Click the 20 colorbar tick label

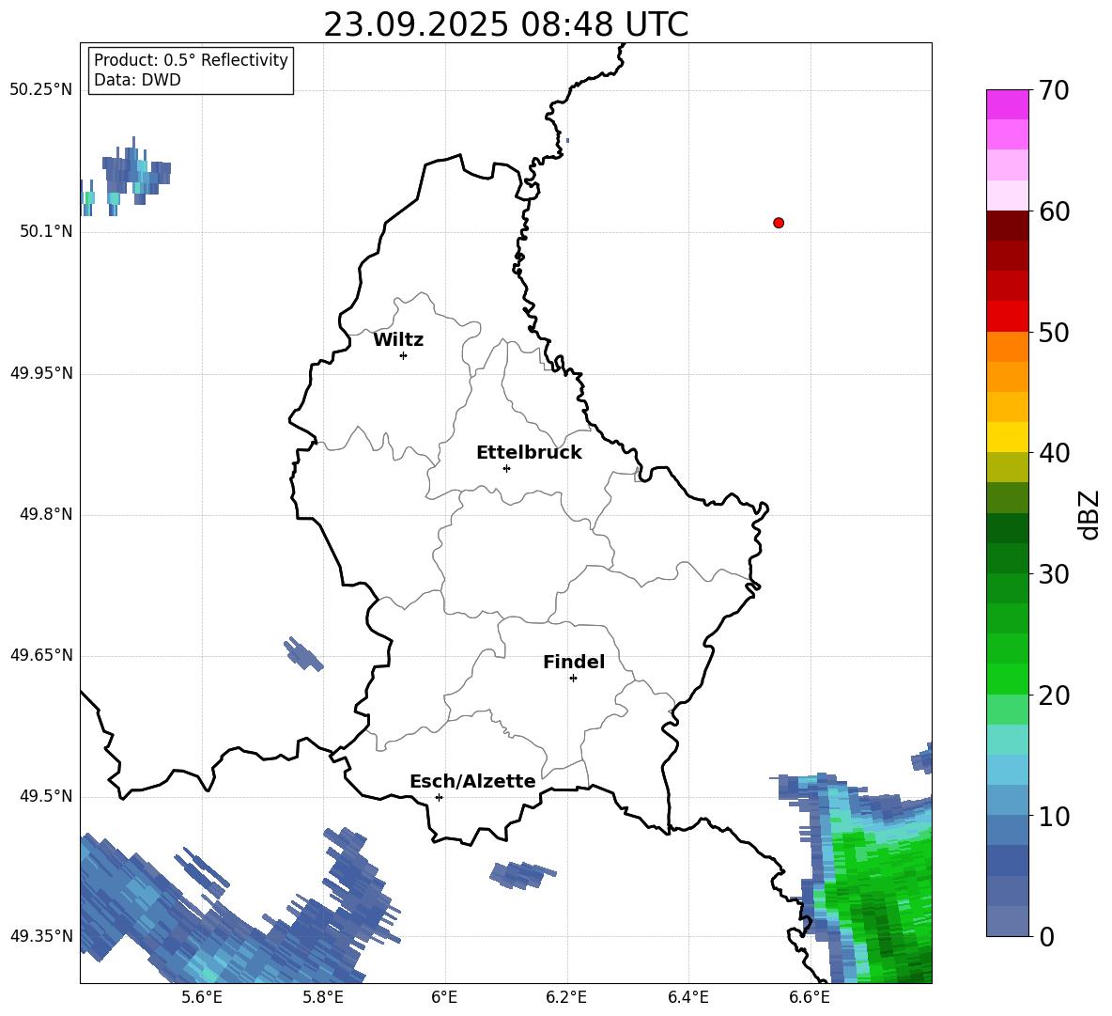[x=1054, y=695]
